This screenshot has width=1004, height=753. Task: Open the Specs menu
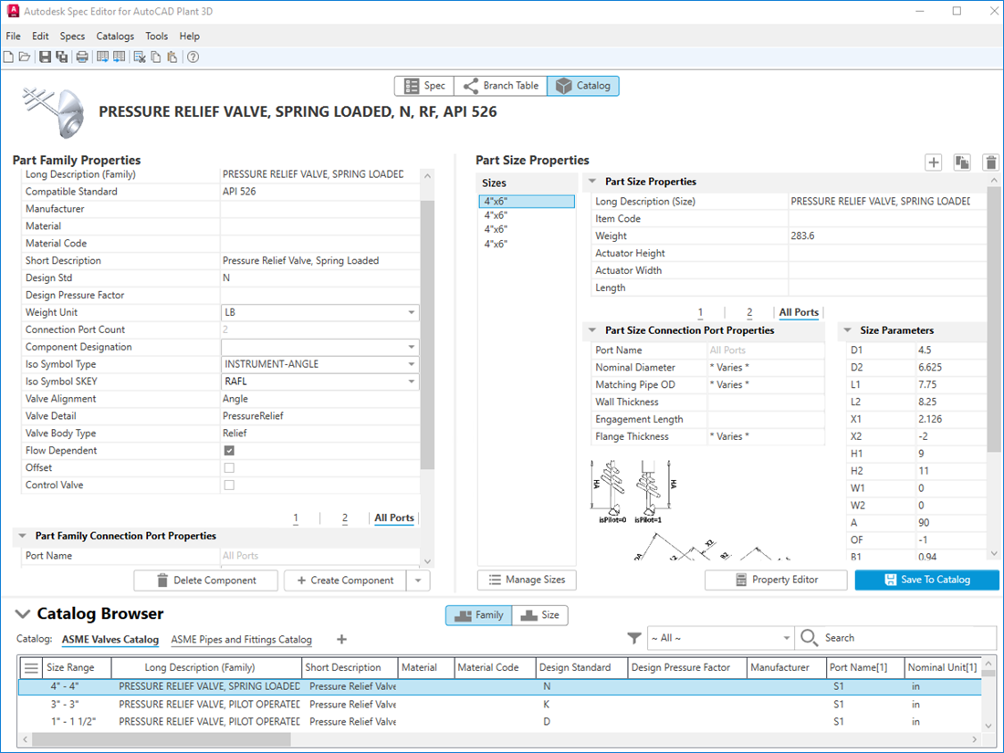click(72, 36)
